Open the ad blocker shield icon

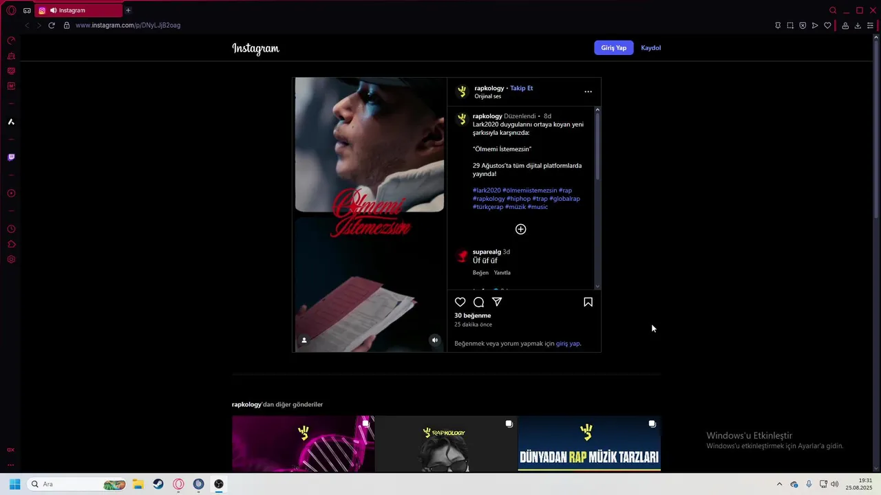tap(803, 25)
